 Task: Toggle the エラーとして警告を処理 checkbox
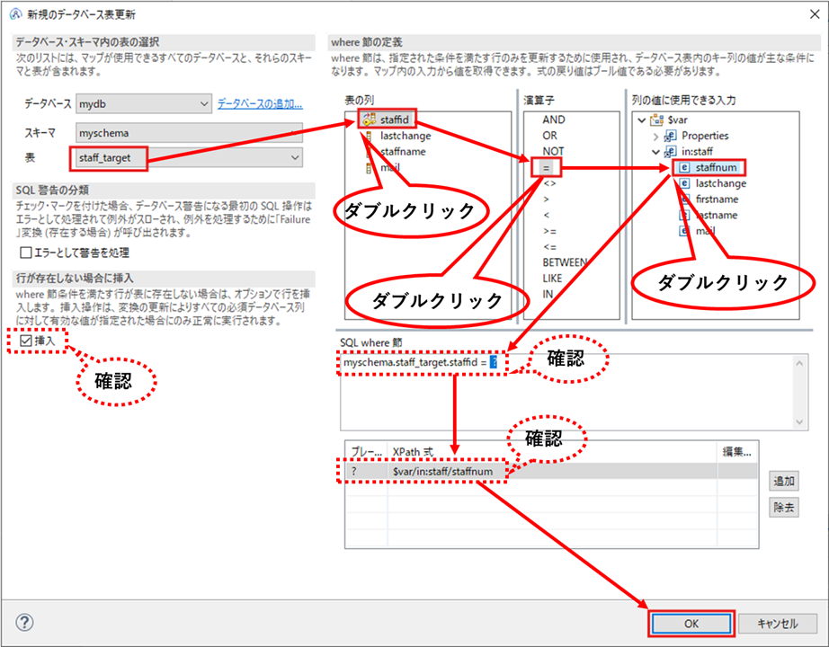point(25,253)
